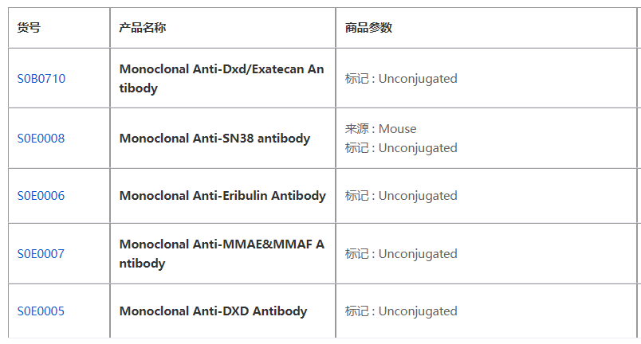
Task: Select Monoclonal Anti-Eribulin Antibody product name
Action: pyautogui.click(x=222, y=196)
